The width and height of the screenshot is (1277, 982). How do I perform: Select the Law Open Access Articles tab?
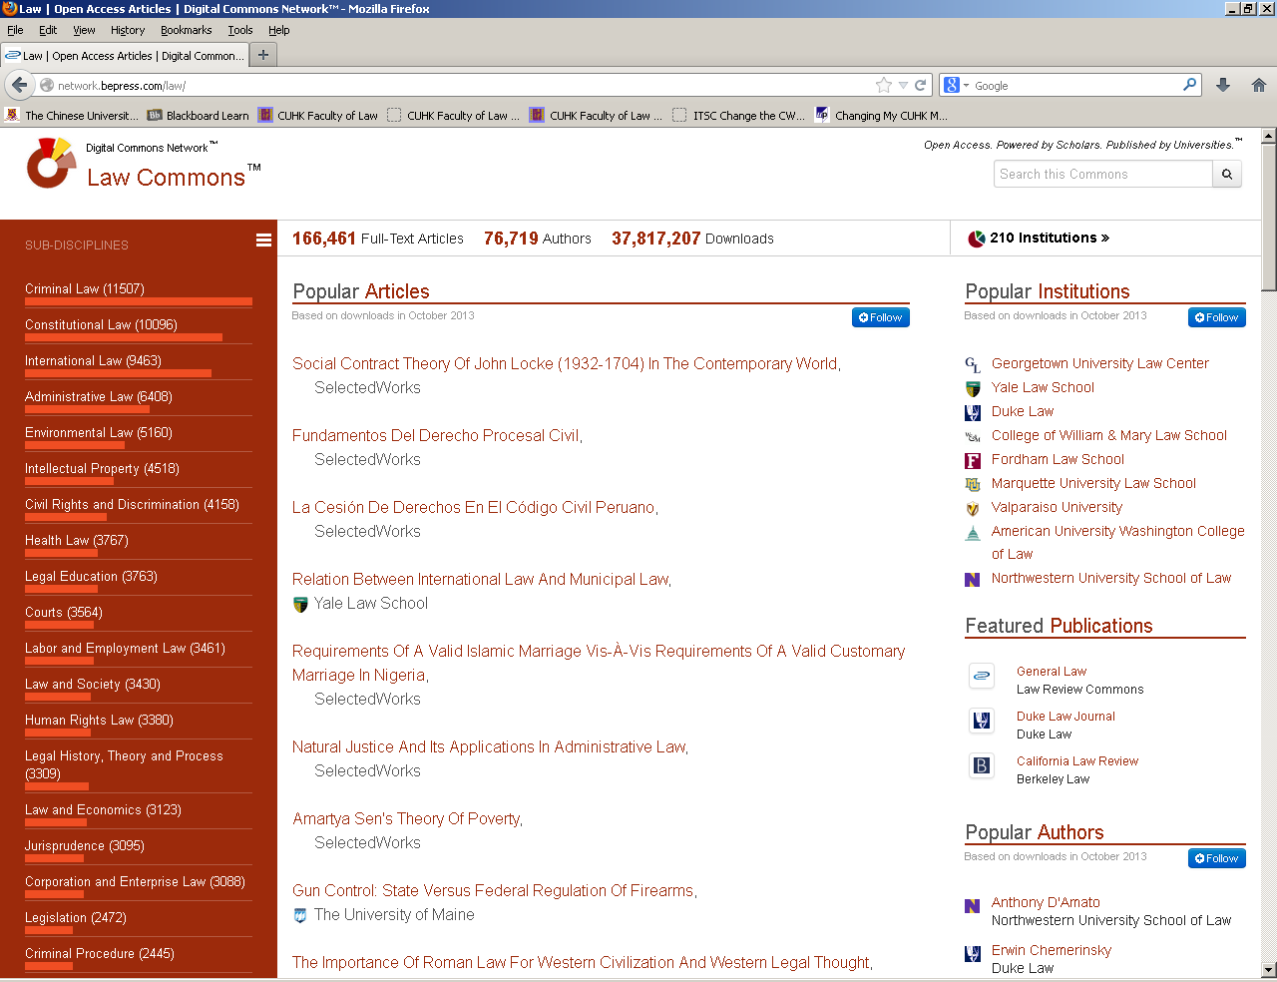(130, 56)
